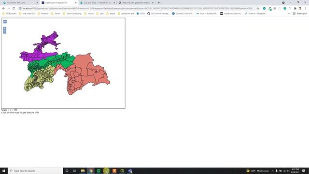Open File Explorer from taskbar
Image resolution: width=309 pixels, height=174 pixels.
[83, 171]
